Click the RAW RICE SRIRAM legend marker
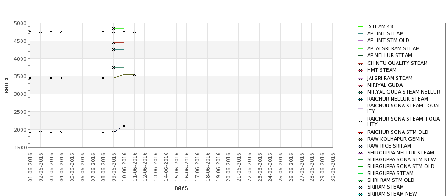Screen dimensions: 447x196 click(360, 146)
